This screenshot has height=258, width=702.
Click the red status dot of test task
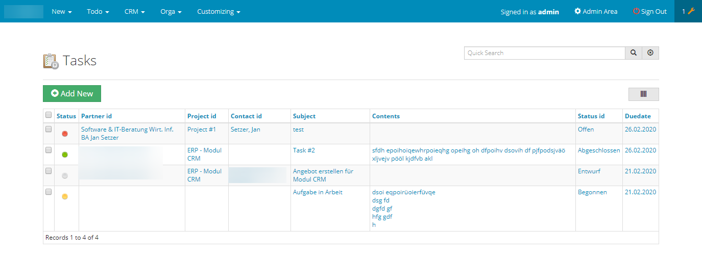click(x=65, y=134)
